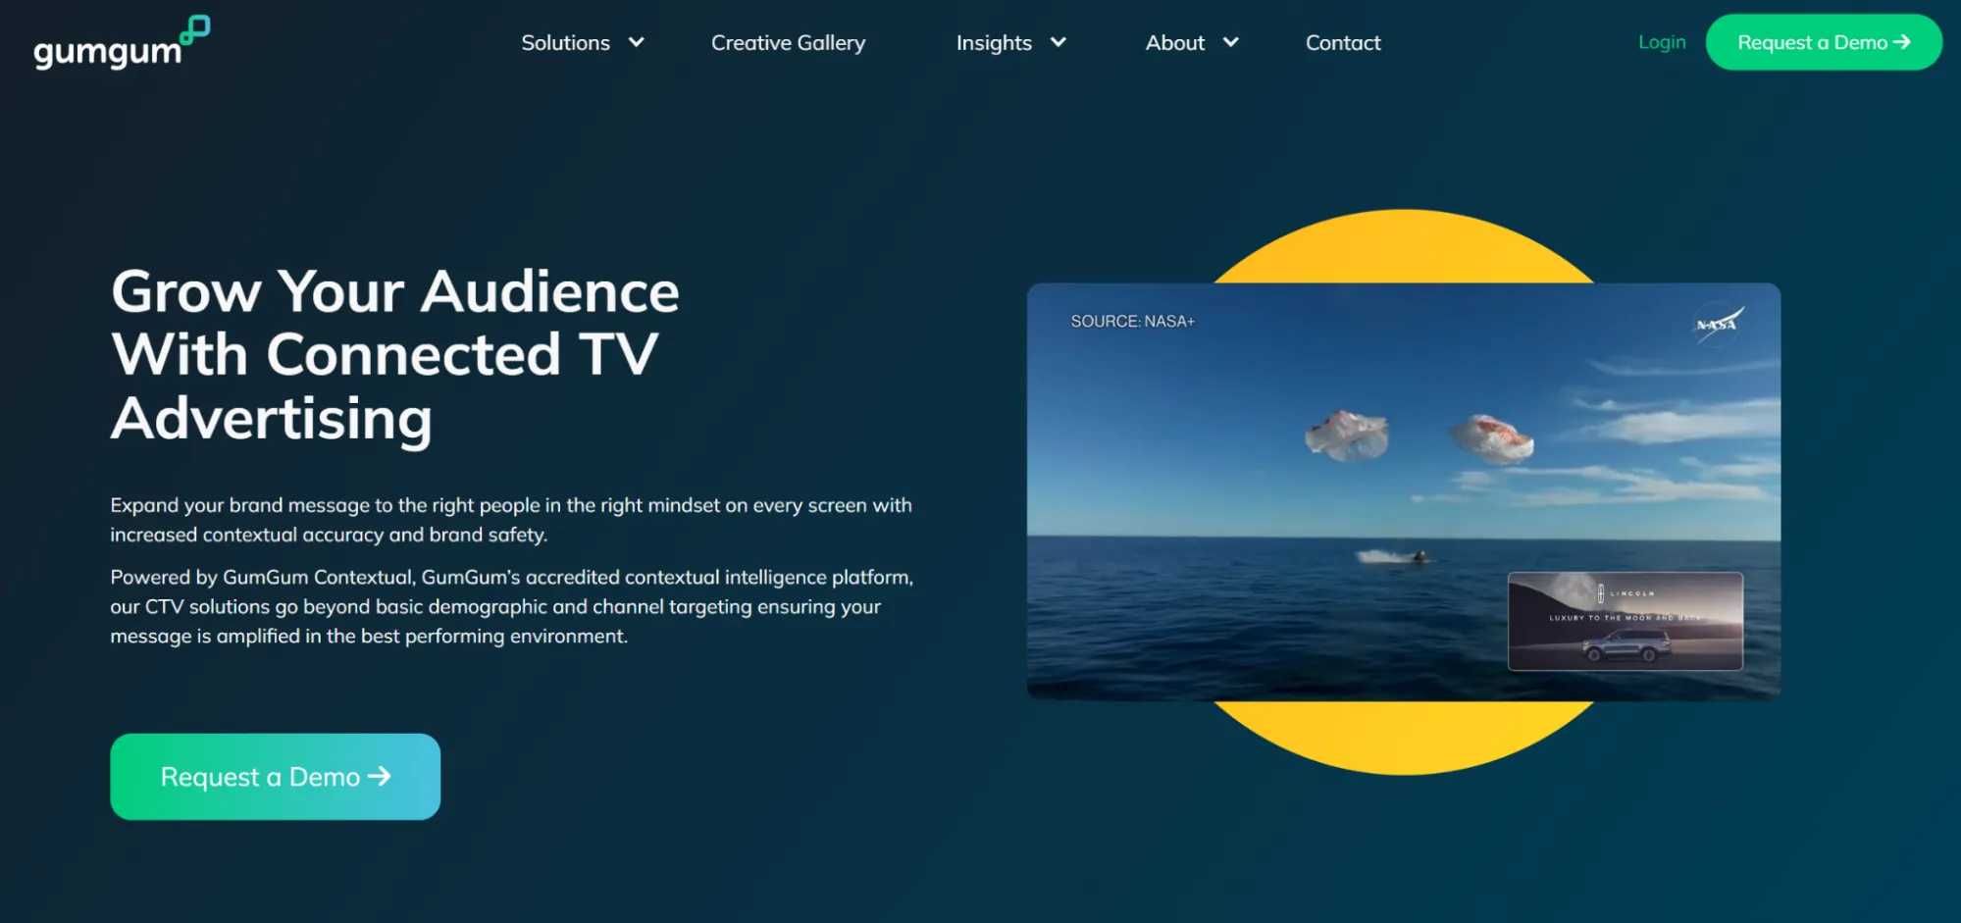1961x923 pixels.
Task: Open the About menu
Action: [x=1174, y=43]
